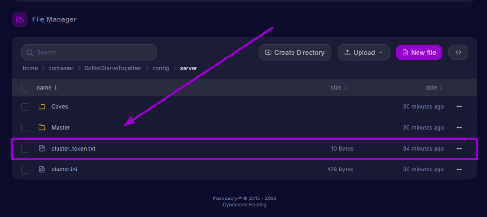Click the File Manager folder icon

pyautogui.click(x=20, y=19)
